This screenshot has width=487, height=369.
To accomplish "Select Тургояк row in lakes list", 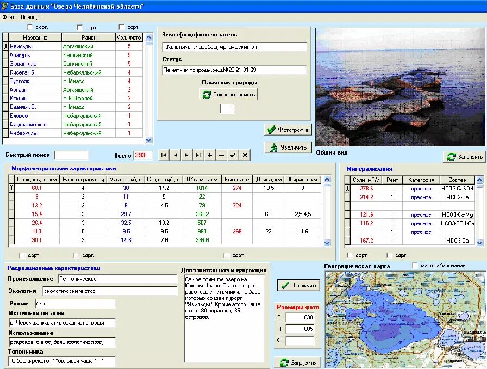I will pyautogui.click(x=72, y=81).
